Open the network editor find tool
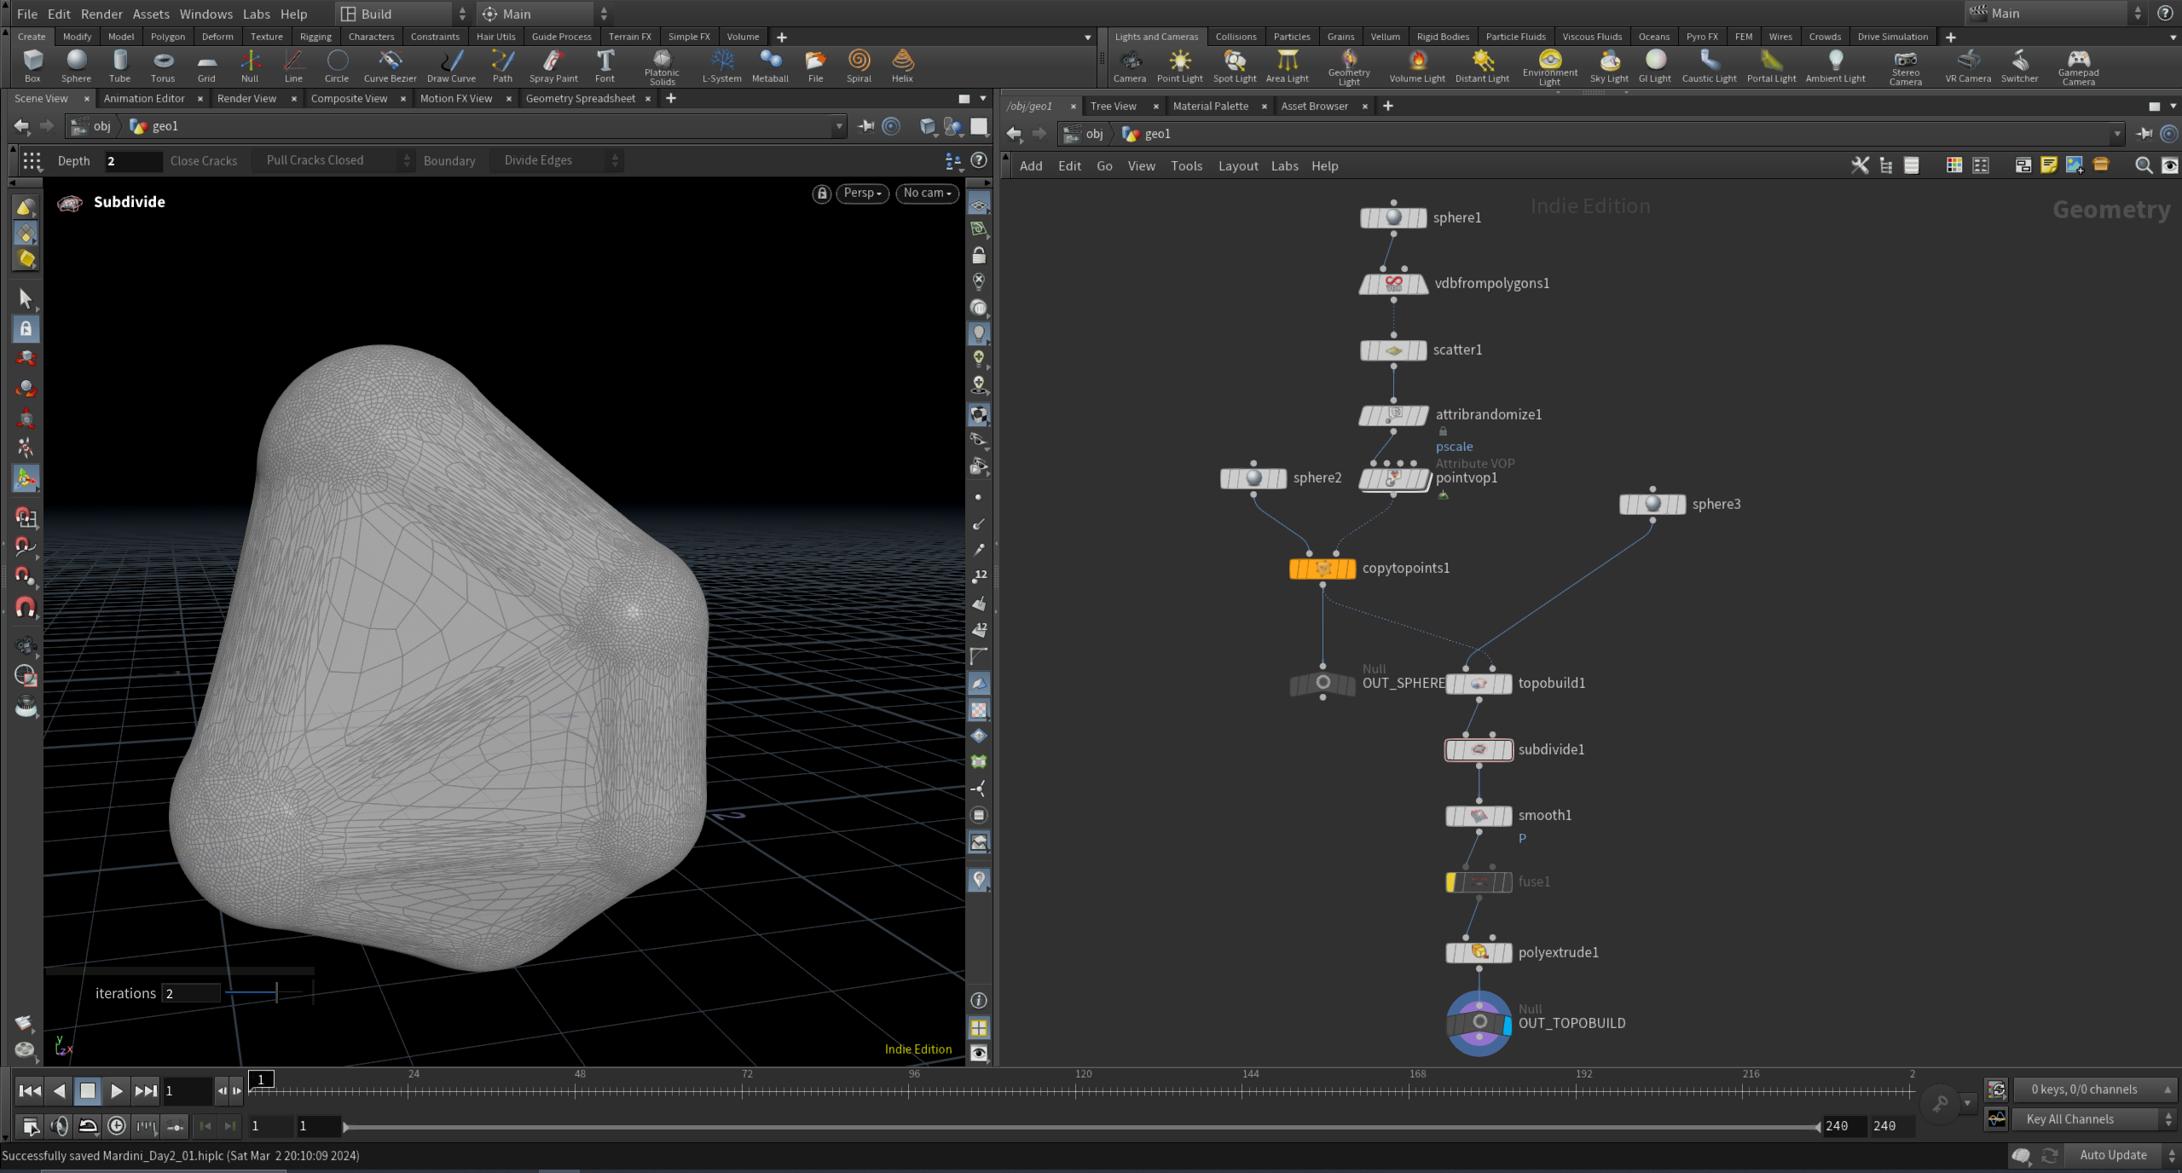 tap(2143, 165)
